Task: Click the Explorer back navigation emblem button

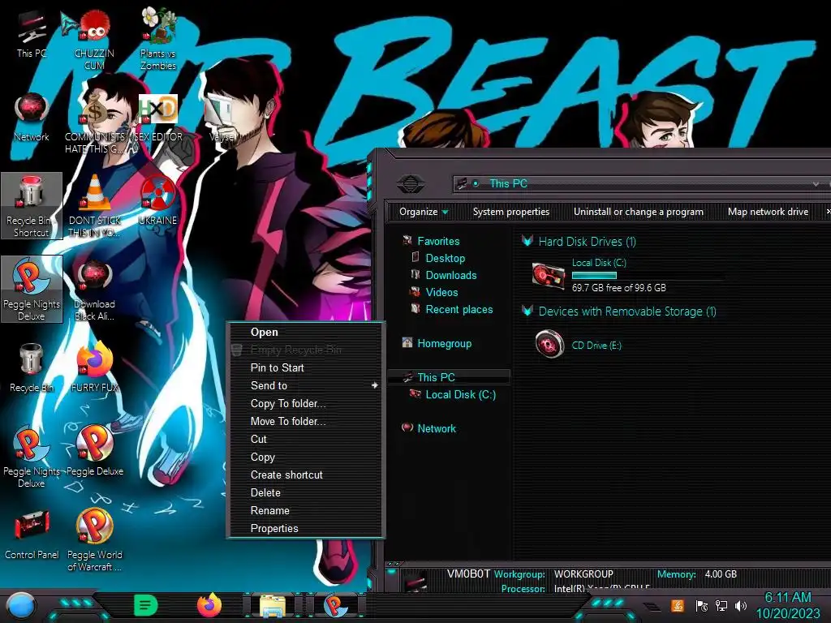Action: [410, 184]
